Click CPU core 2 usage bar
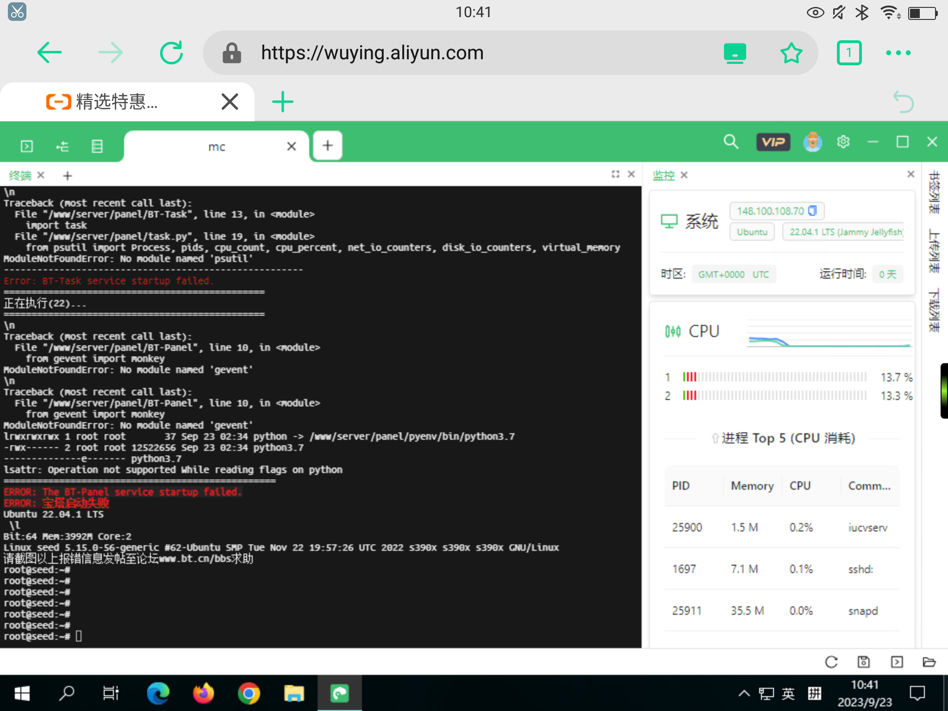The image size is (948, 711). (x=774, y=396)
